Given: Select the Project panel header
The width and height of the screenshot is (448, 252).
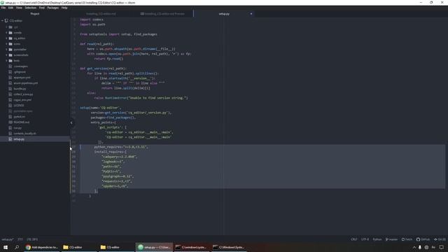Looking at the screenshot, I should (35, 14).
